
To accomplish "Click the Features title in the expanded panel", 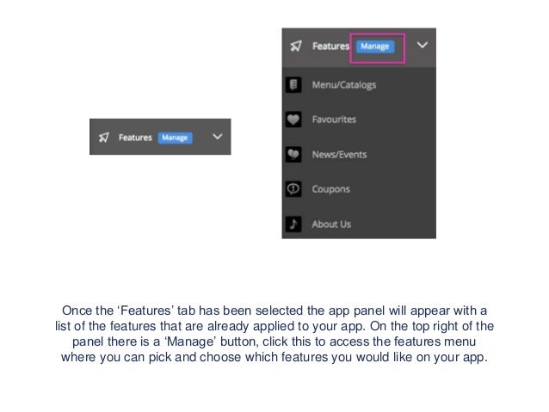I will click(330, 46).
